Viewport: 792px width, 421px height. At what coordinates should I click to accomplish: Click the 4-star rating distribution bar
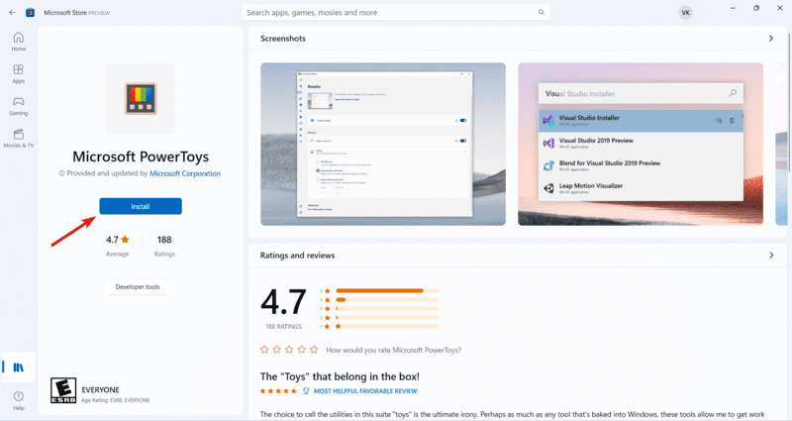(x=387, y=300)
